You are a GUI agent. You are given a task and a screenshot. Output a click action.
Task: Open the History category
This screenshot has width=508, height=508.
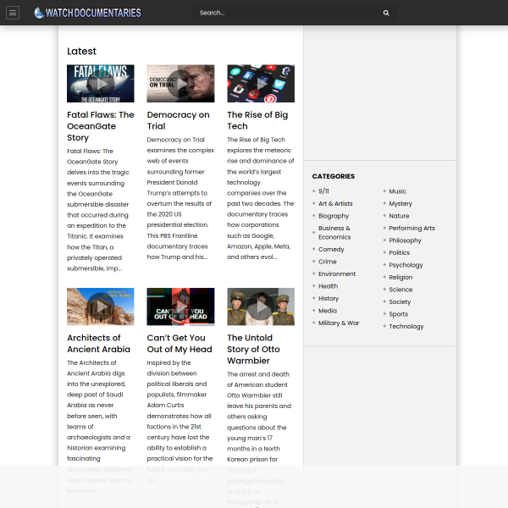[329, 298]
